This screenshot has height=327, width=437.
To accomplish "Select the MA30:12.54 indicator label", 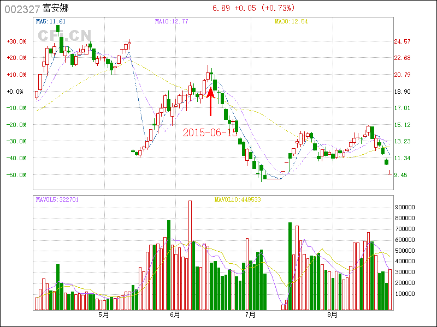I will pyautogui.click(x=291, y=21).
